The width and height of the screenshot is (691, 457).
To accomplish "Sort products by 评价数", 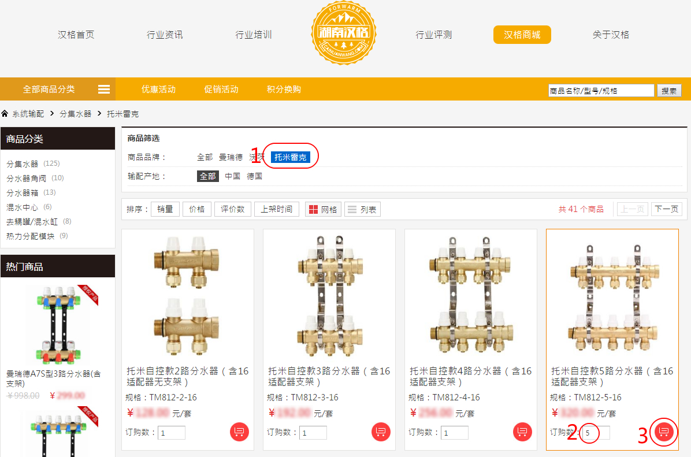I will pos(233,209).
